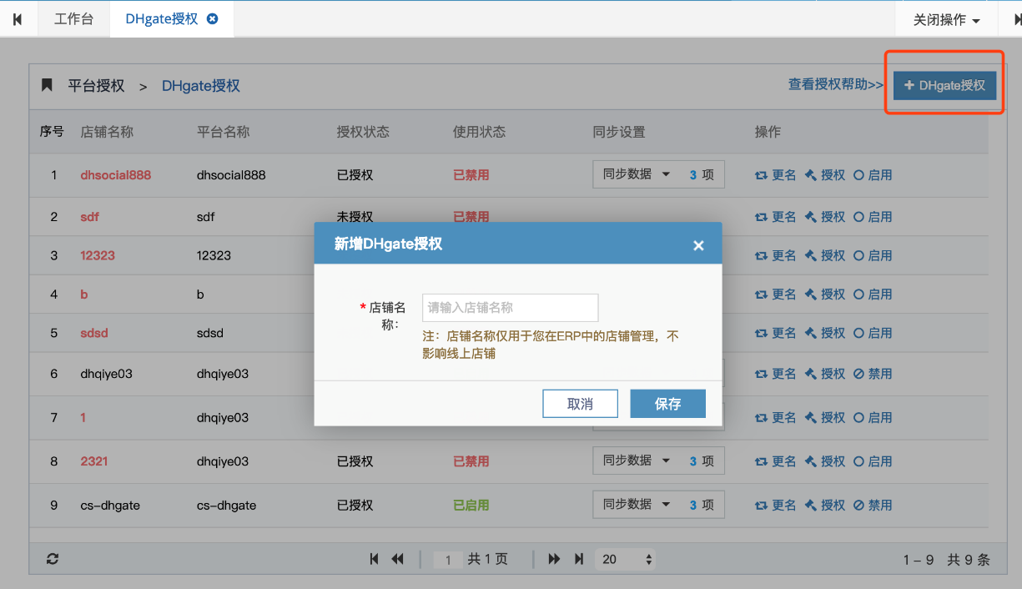1022x589 pixels.
Task: Click the scroll-tabs-left arrow icon
Action: click(x=18, y=19)
